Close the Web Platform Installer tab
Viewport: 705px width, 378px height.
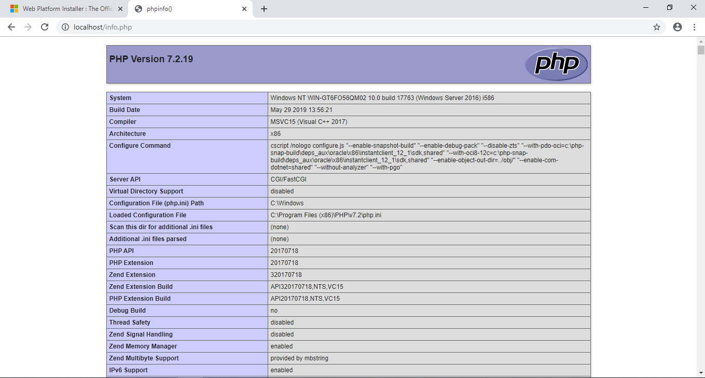[120, 9]
